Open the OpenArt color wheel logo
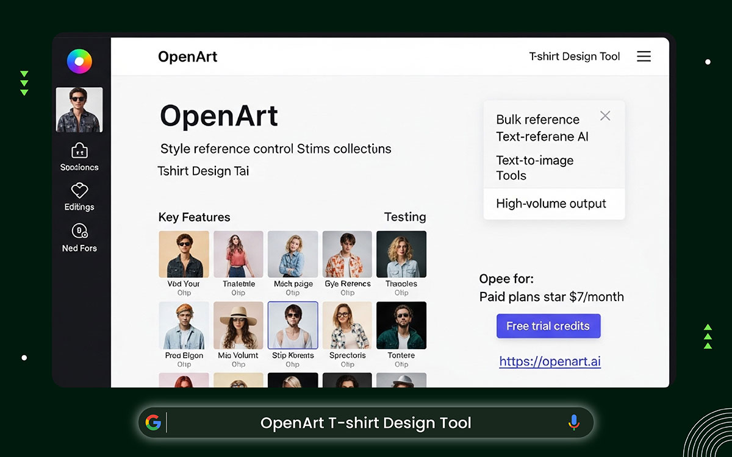This screenshot has width=732, height=457. 79,61
